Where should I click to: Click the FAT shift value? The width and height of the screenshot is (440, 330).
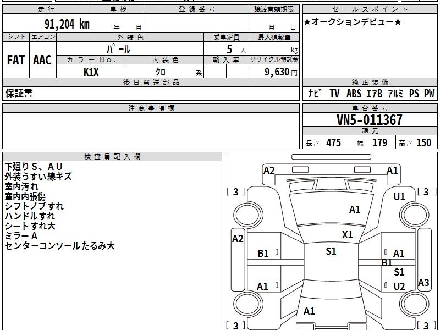16,60
